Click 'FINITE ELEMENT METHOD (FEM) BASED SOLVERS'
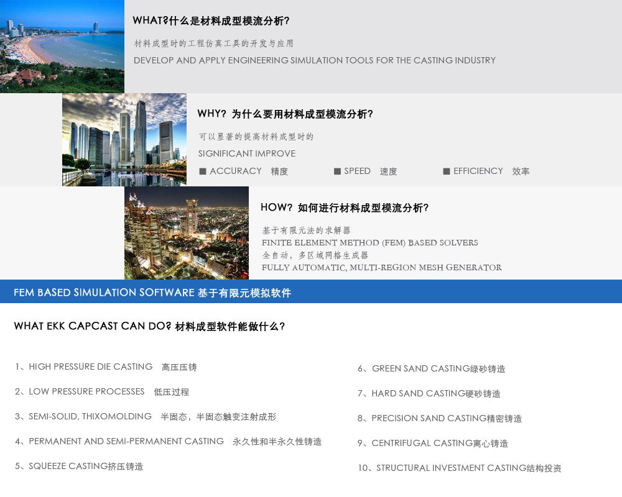The width and height of the screenshot is (622, 497). (369, 242)
